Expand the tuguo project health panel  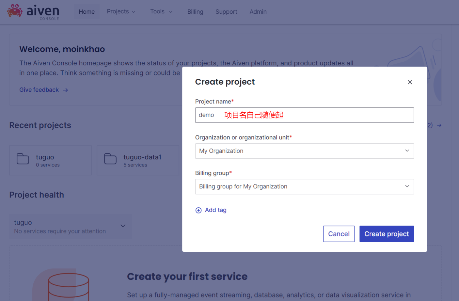coord(123,226)
